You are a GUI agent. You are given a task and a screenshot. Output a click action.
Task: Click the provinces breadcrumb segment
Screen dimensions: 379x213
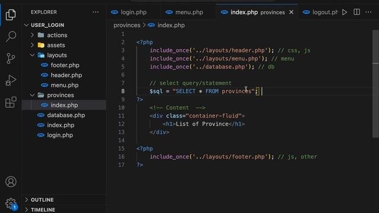pyautogui.click(x=127, y=25)
